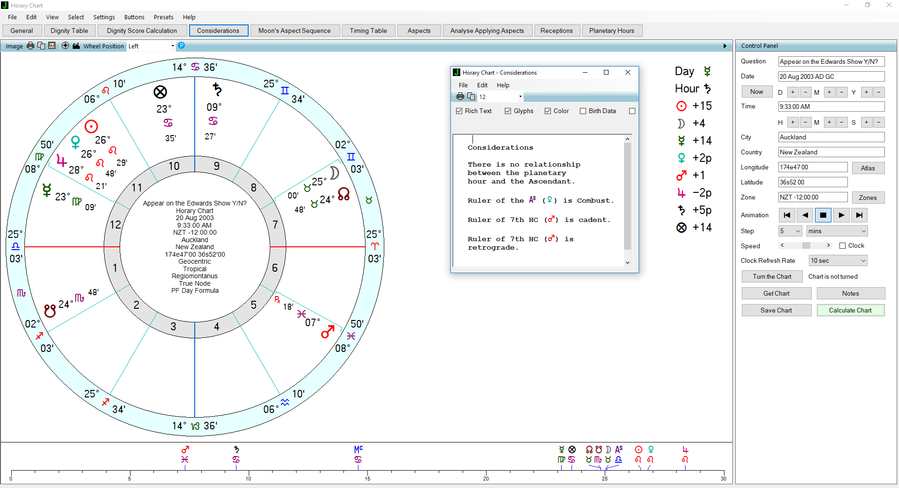The image size is (899, 488).
Task: Open the font size 12 dropdown in Considerations
Action: [520, 97]
